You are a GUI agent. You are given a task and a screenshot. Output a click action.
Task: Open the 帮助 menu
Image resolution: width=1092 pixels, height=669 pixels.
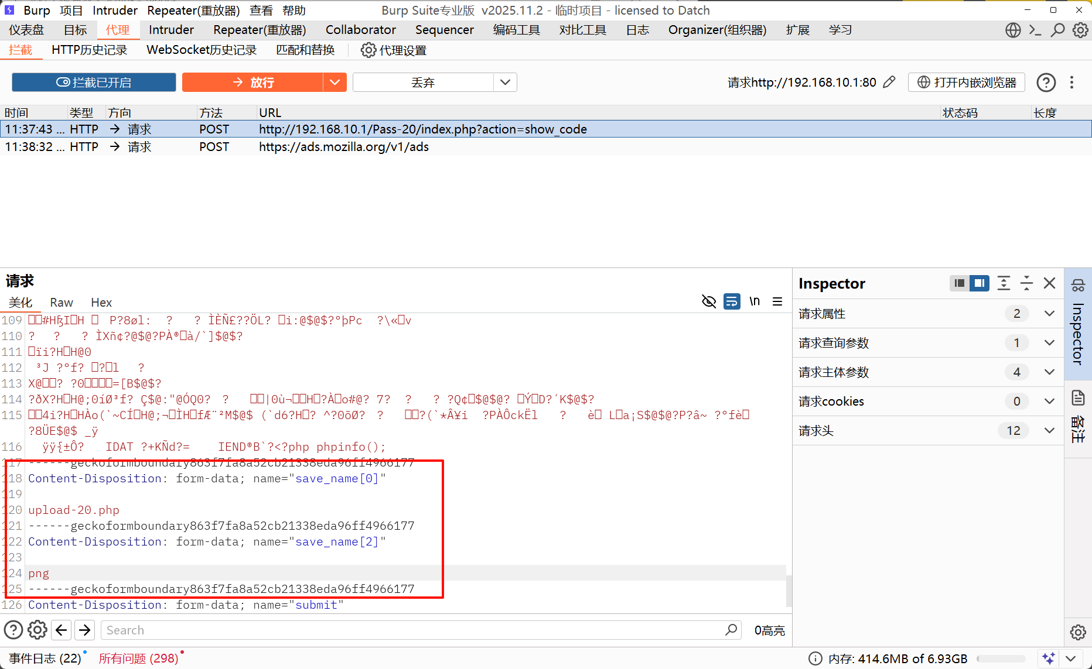(x=294, y=11)
